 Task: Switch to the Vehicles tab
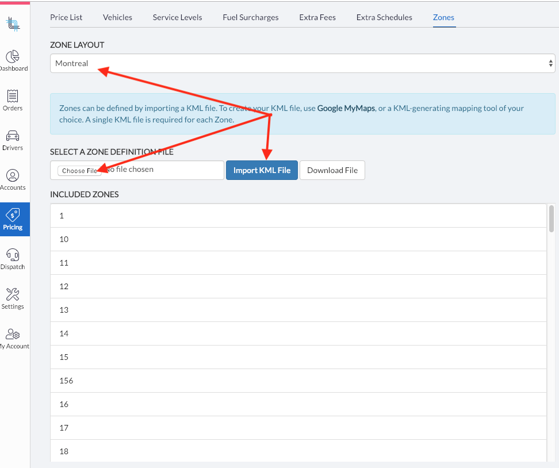point(117,17)
